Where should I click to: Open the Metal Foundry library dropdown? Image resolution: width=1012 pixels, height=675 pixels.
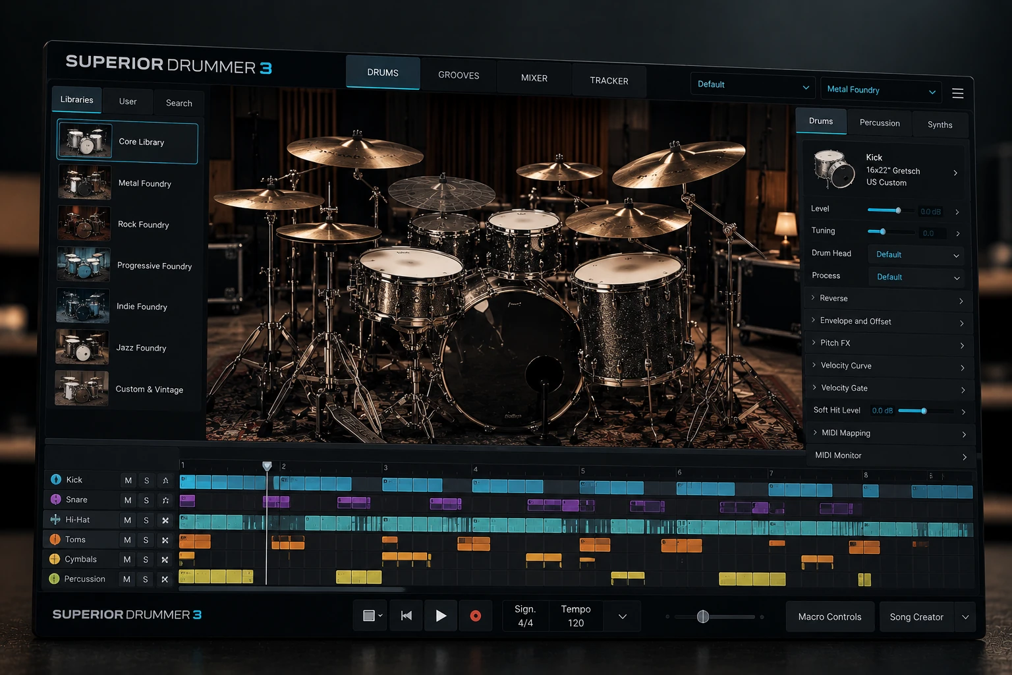point(881,90)
